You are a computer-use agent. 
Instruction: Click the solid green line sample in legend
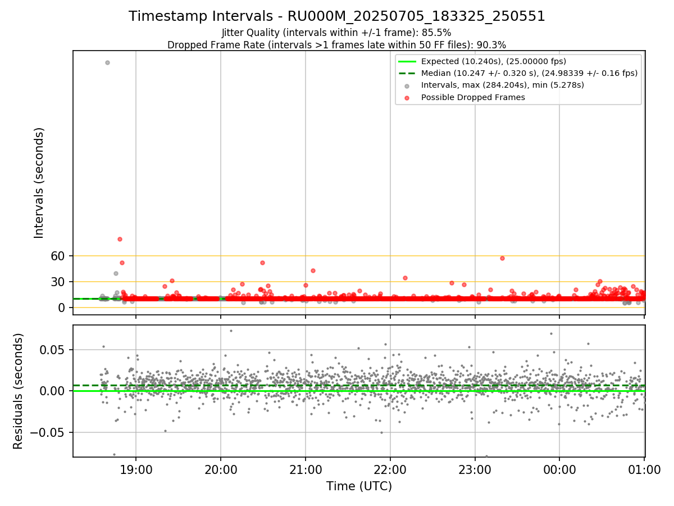point(407,61)
